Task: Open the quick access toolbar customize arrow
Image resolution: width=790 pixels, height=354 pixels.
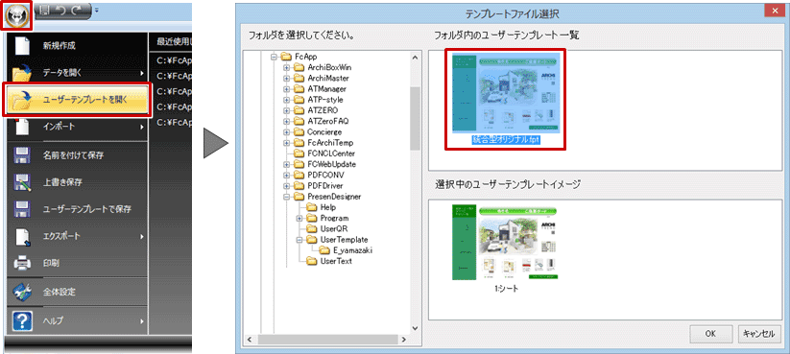Action: [x=96, y=10]
